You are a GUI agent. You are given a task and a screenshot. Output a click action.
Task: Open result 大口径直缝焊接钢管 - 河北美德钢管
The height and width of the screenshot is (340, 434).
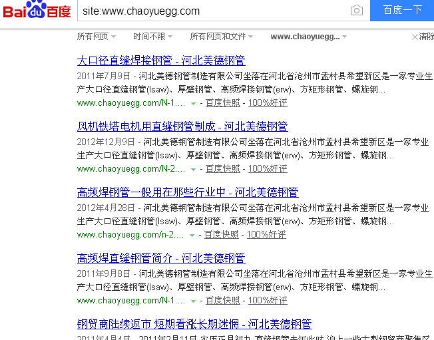(161, 61)
